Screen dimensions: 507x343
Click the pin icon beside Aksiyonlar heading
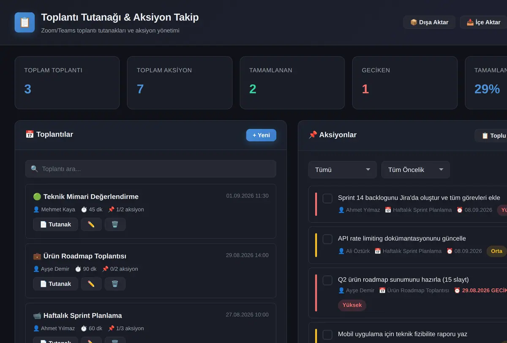point(313,135)
